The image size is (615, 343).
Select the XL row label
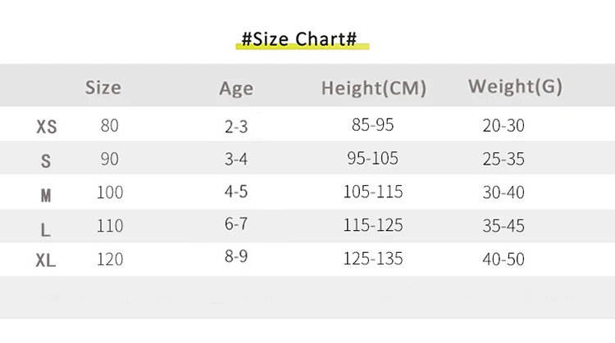(x=46, y=261)
